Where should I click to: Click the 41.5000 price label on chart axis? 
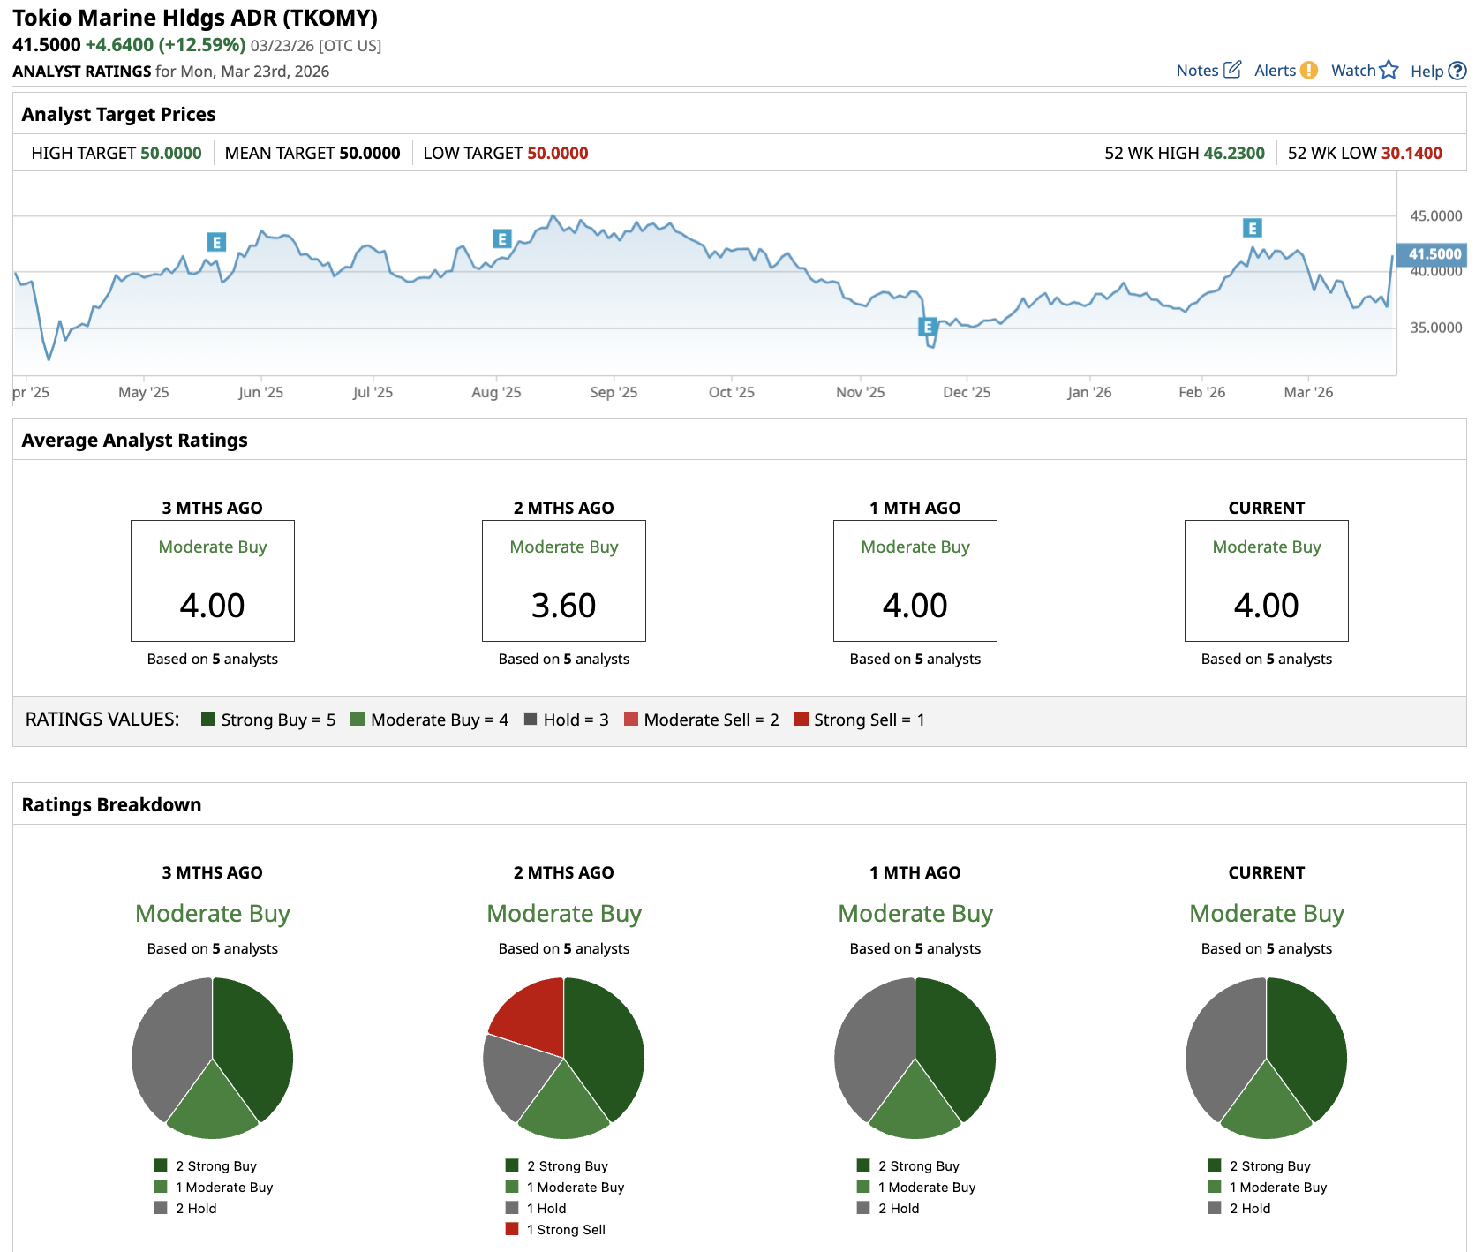tap(1434, 254)
